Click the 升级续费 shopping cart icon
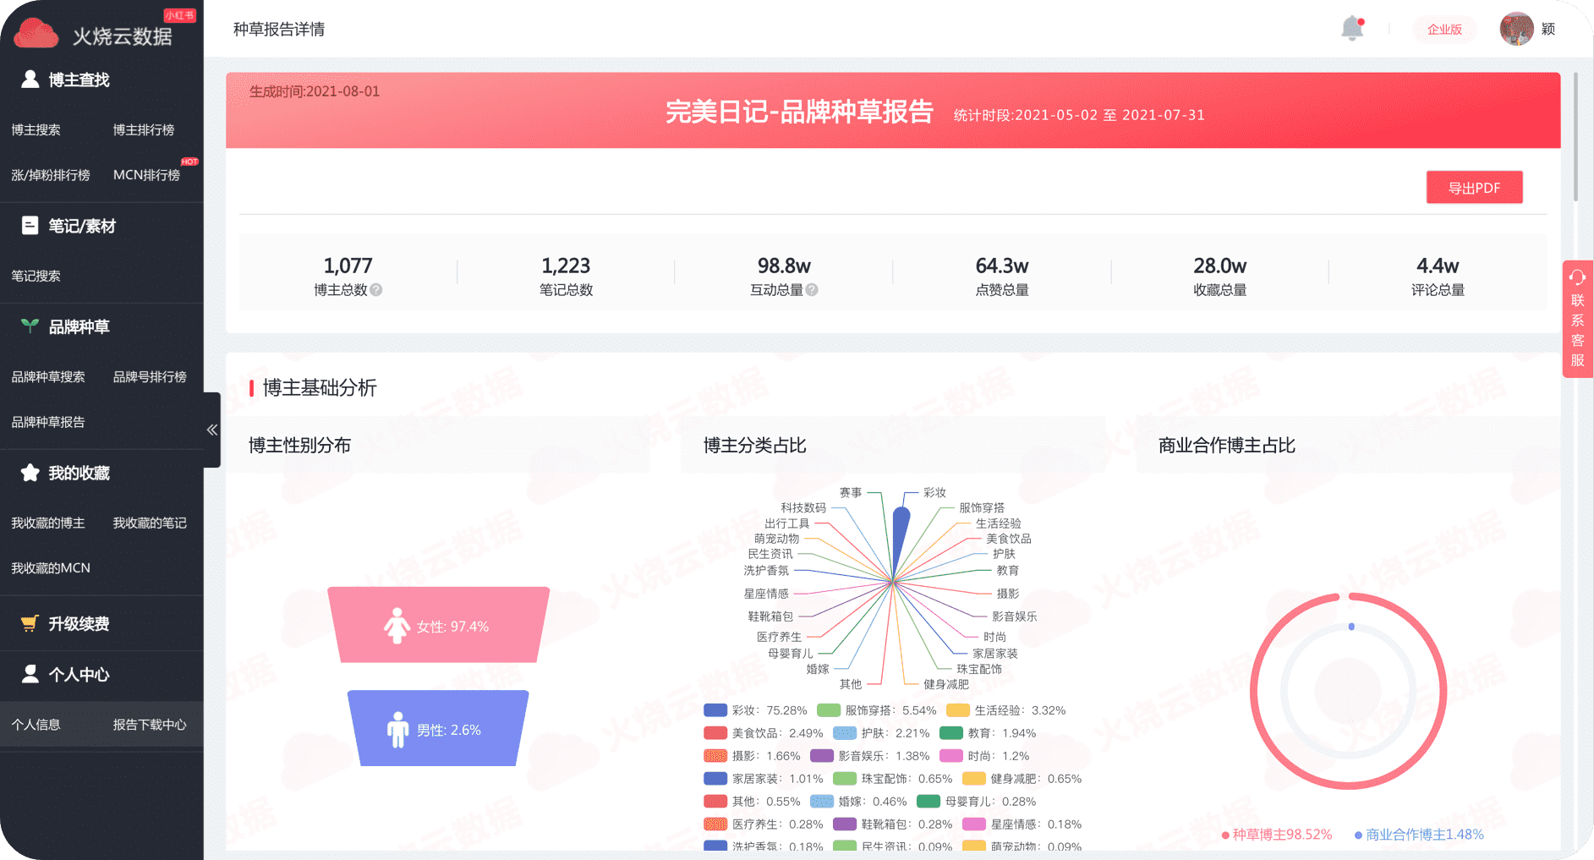1594x860 pixels. [30, 623]
